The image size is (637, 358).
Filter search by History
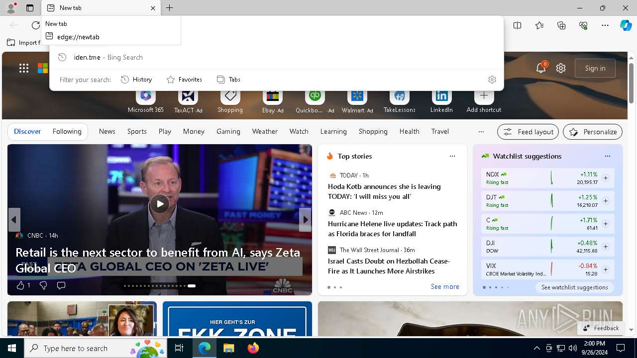[x=136, y=80]
